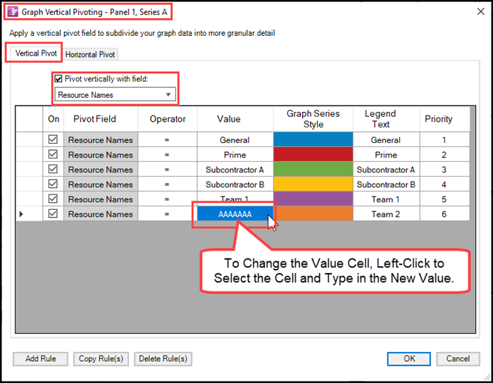Image resolution: width=493 pixels, height=383 pixels.
Task: Click the Prime legend text cell
Action: point(386,154)
